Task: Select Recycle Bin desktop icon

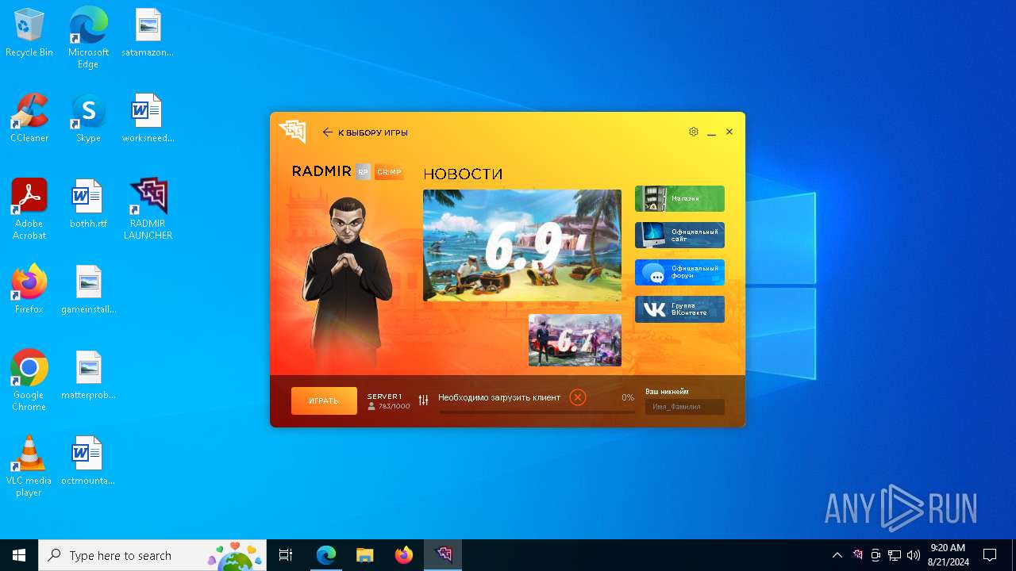Action: pos(29,33)
